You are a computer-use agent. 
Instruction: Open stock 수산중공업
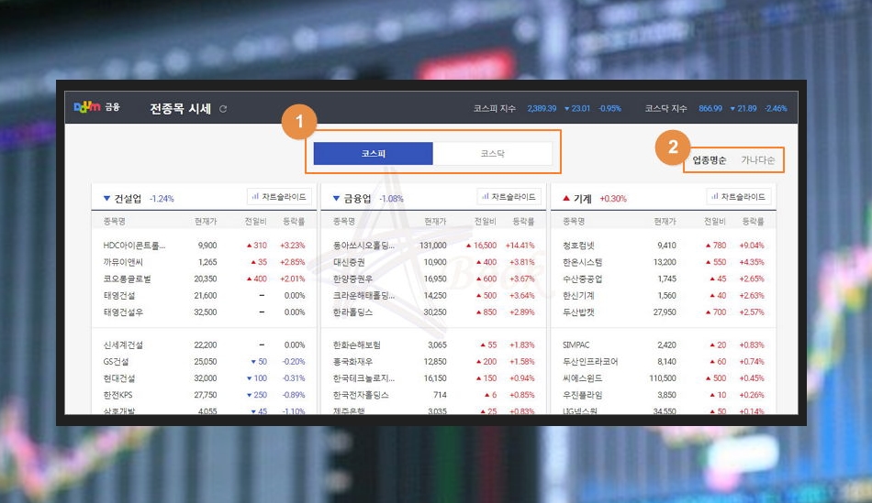582,279
